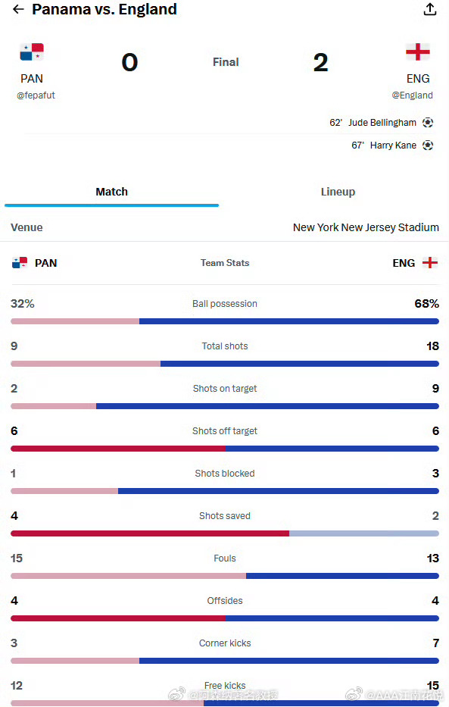
Task: Tap the share upload icon
Action: pos(430,9)
